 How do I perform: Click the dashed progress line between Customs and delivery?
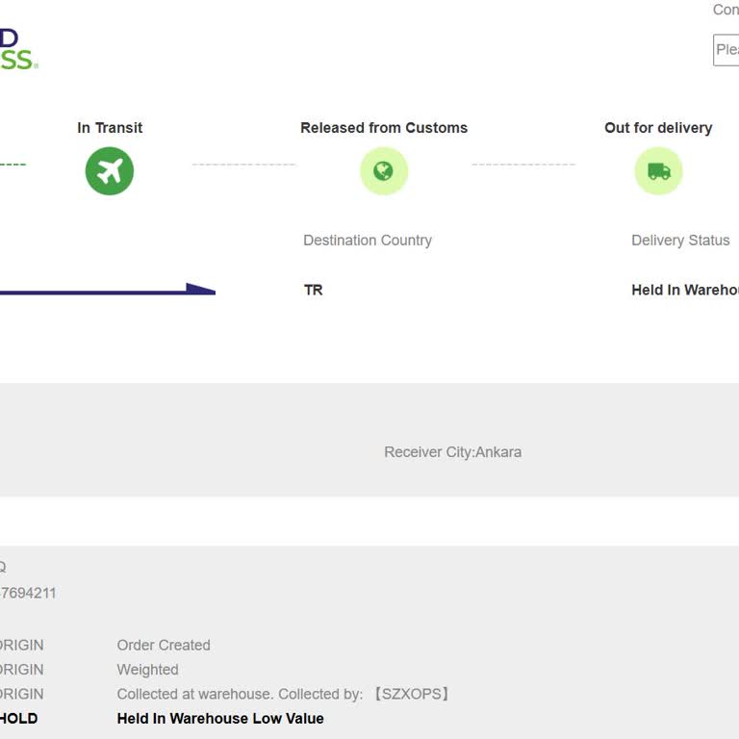(522, 165)
